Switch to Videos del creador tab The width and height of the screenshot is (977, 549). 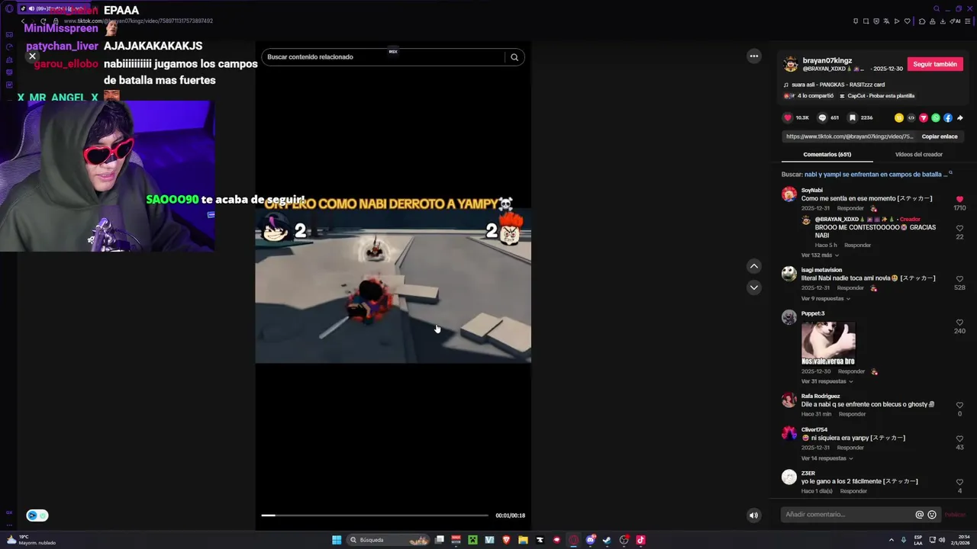pyautogui.click(x=918, y=155)
